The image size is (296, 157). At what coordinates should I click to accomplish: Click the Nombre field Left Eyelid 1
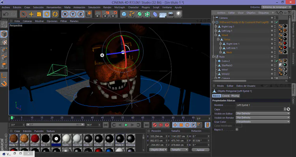pos(263,105)
